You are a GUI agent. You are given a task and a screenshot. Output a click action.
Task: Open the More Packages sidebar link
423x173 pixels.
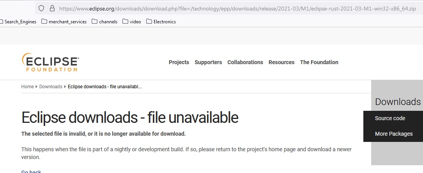394,134
